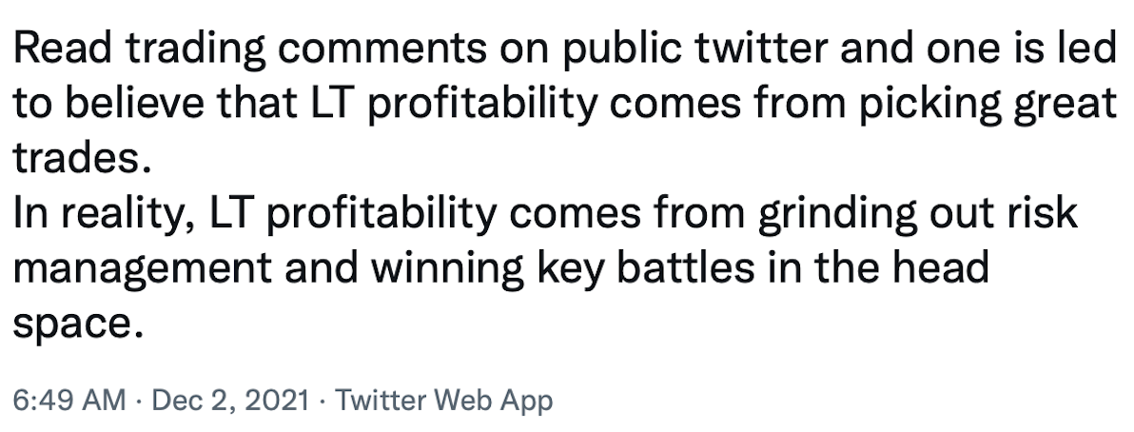Click the word 'Read' starting the tweet

[x=63, y=49]
